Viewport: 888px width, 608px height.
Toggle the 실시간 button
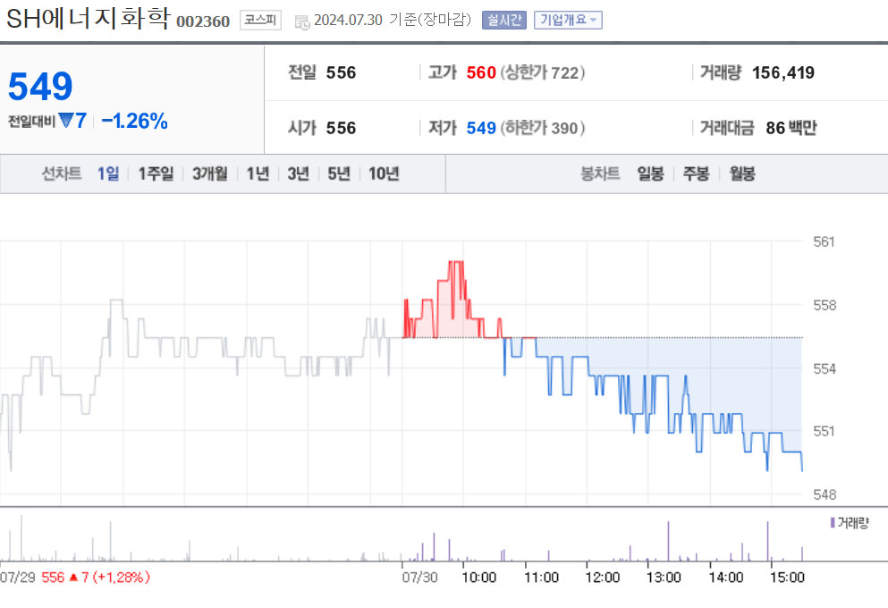coord(504,20)
